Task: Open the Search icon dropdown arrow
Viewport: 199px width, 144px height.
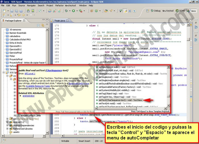Action: (114, 11)
